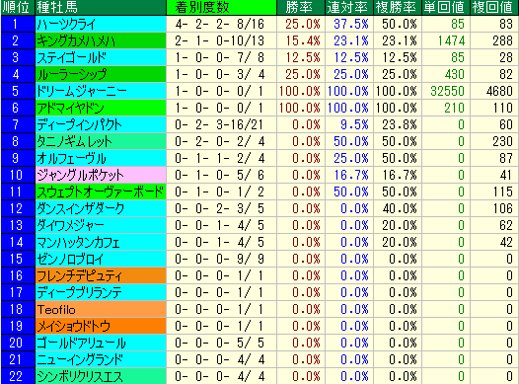Click rank number 10 cell
519x384 pixels.
pos(18,175)
